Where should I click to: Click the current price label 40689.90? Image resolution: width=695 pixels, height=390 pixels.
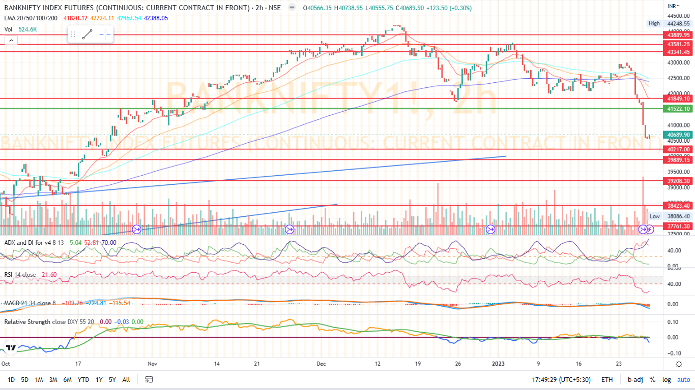click(679, 135)
